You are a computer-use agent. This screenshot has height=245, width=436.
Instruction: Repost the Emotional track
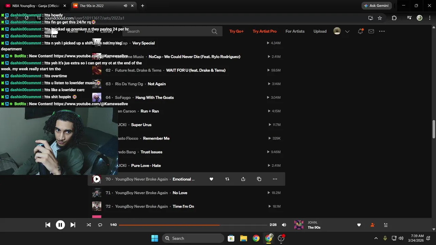pyautogui.click(x=227, y=179)
